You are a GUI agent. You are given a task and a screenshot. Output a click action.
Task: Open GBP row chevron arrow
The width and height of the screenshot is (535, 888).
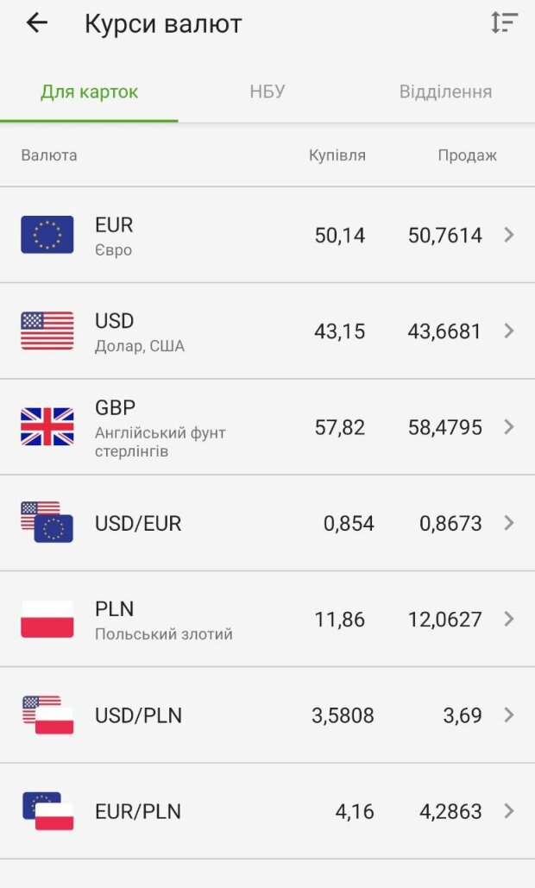(x=509, y=427)
